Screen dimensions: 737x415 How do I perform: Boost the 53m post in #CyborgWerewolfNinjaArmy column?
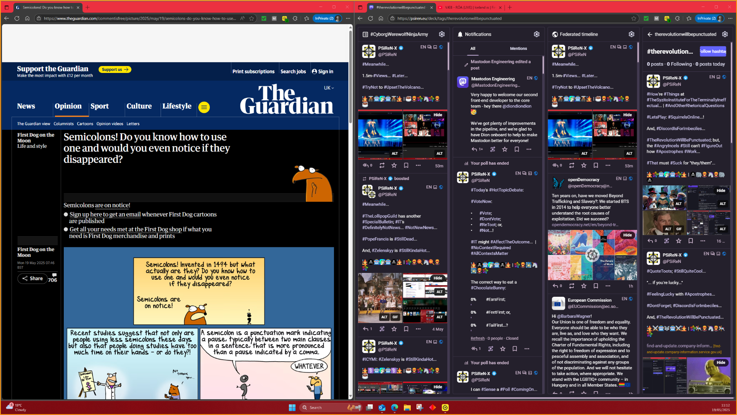[382, 165]
